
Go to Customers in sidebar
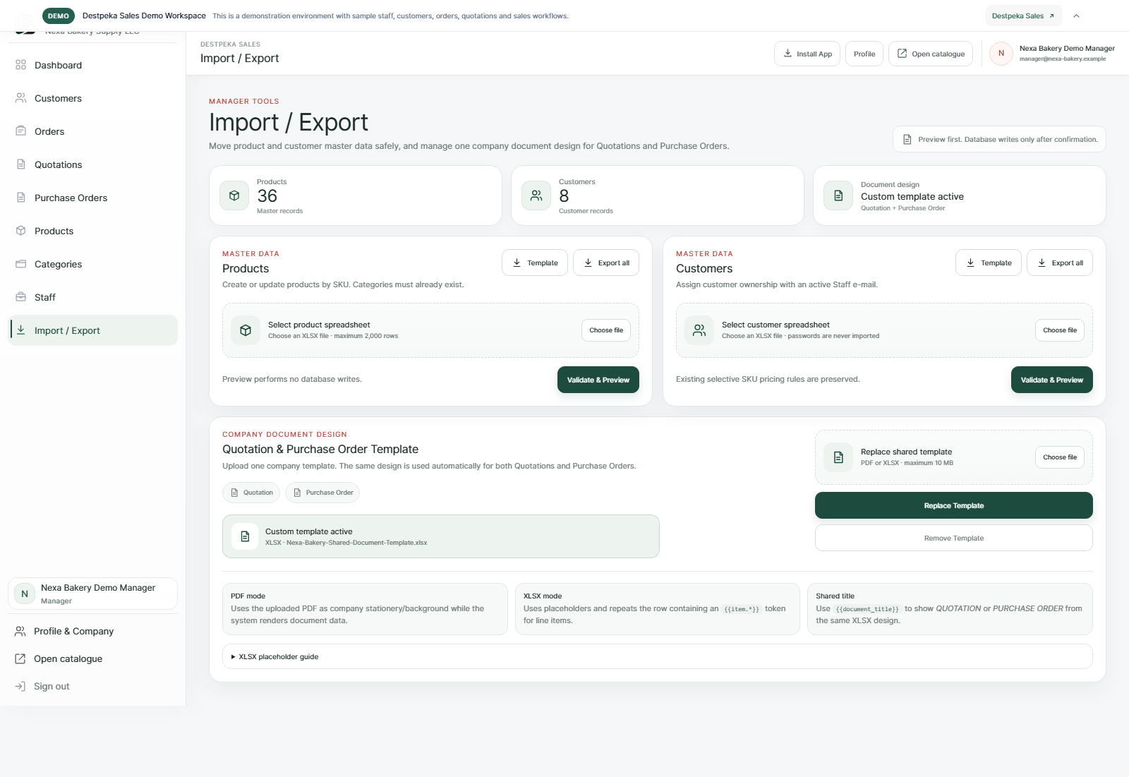coord(92,98)
